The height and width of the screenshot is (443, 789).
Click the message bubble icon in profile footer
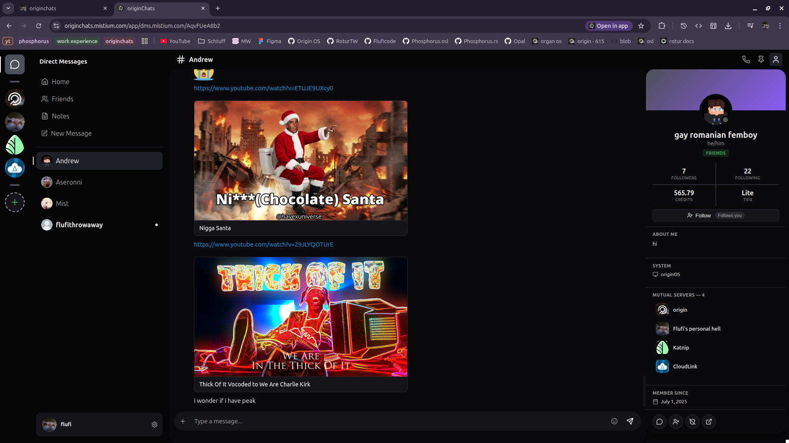[x=660, y=422]
